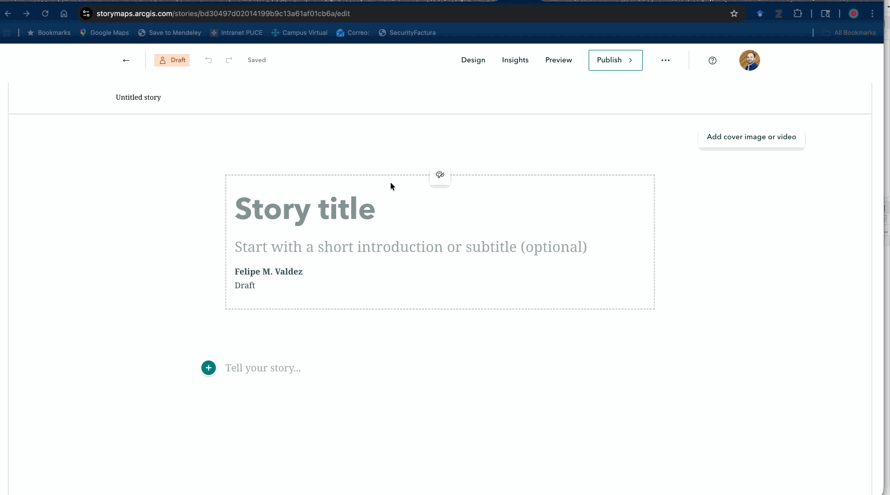Open the Save to Mendeley bookmark
The width and height of the screenshot is (890, 495).
pyautogui.click(x=169, y=33)
